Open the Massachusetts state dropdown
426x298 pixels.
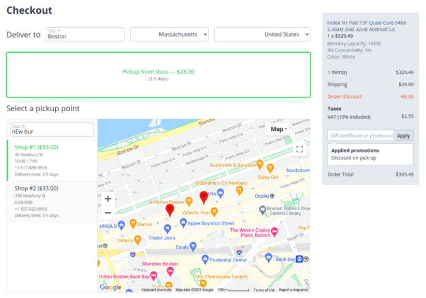click(169, 35)
